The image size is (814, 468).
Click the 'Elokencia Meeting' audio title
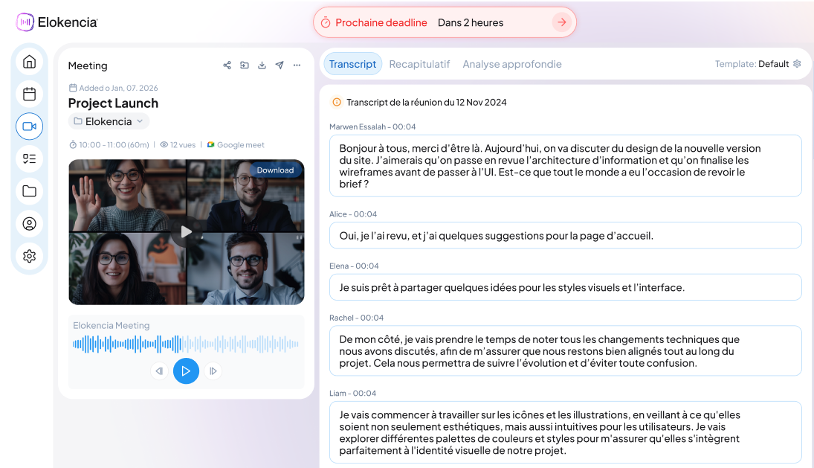coord(111,325)
